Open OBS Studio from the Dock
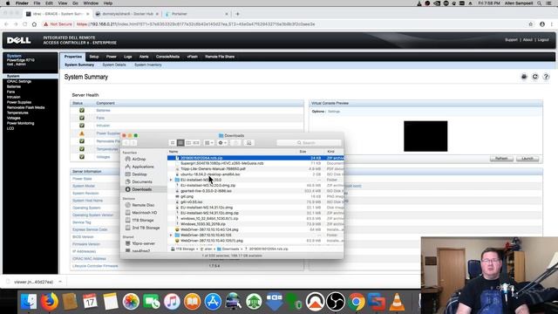 (336, 302)
